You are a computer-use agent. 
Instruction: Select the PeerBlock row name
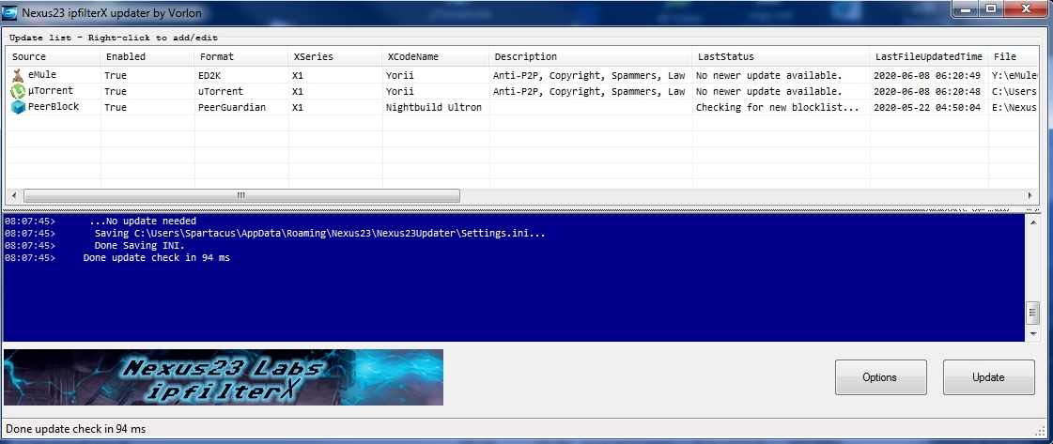pyautogui.click(x=53, y=107)
